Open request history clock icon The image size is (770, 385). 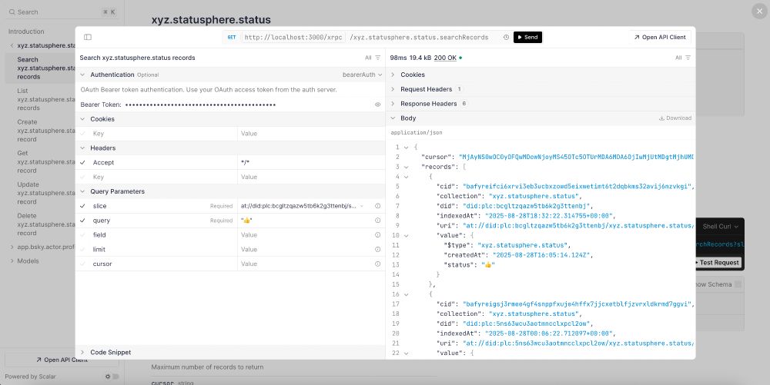tap(506, 37)
